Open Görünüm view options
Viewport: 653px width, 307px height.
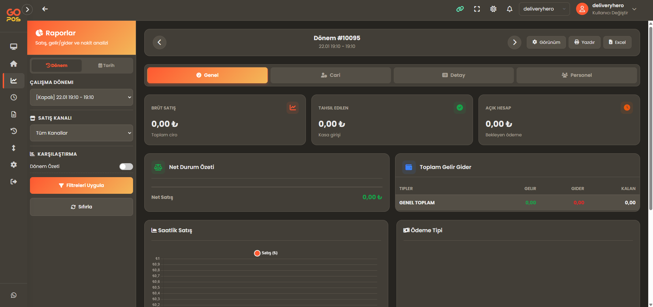(x=546, y=42)
